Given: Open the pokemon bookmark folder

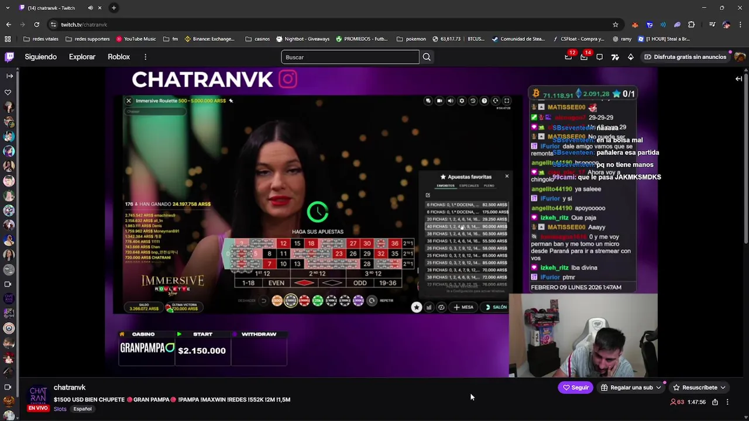Looking at the screenshot, I should click(x=411, y=39).
